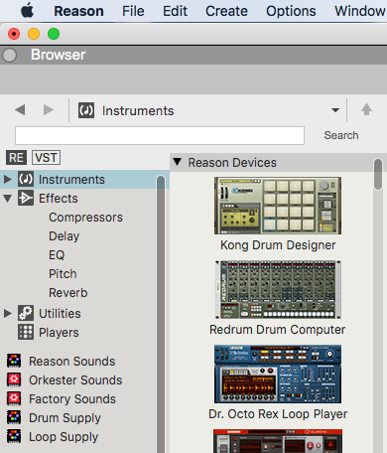Select the Pitch subcategory
387x453 pixels.
click(x=63, y=274)
